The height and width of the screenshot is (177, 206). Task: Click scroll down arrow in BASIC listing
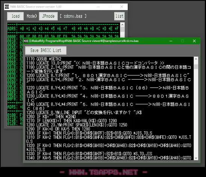(196, 158)
